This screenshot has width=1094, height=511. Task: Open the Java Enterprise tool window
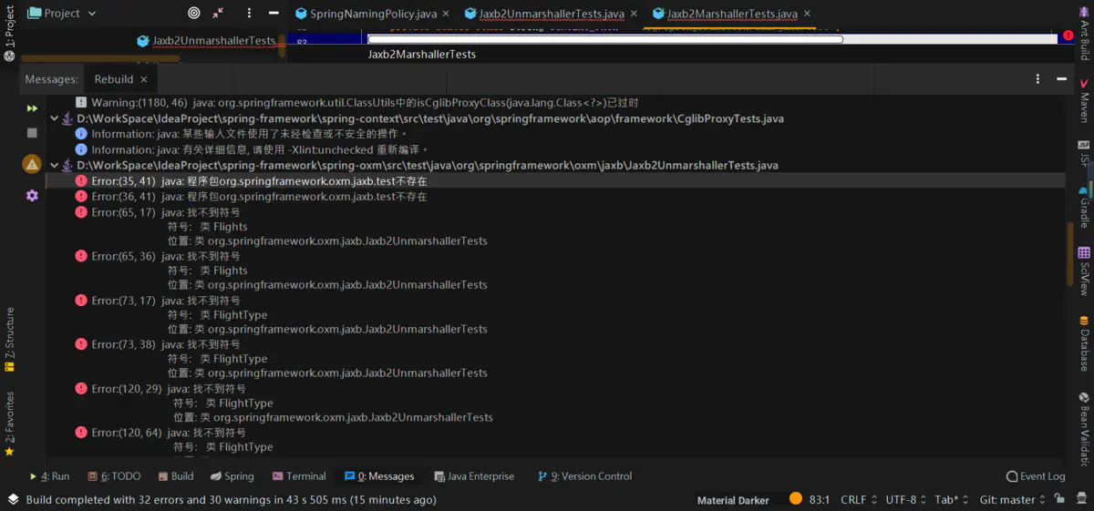[474, 476]
